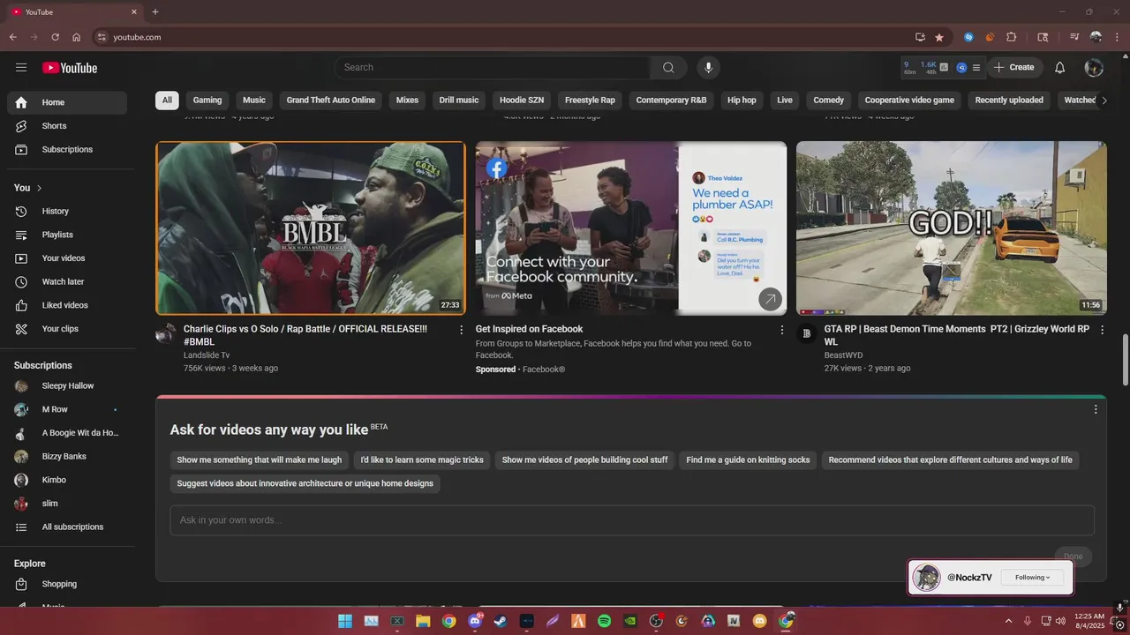Select the Gaming category chip

[207, 101]
